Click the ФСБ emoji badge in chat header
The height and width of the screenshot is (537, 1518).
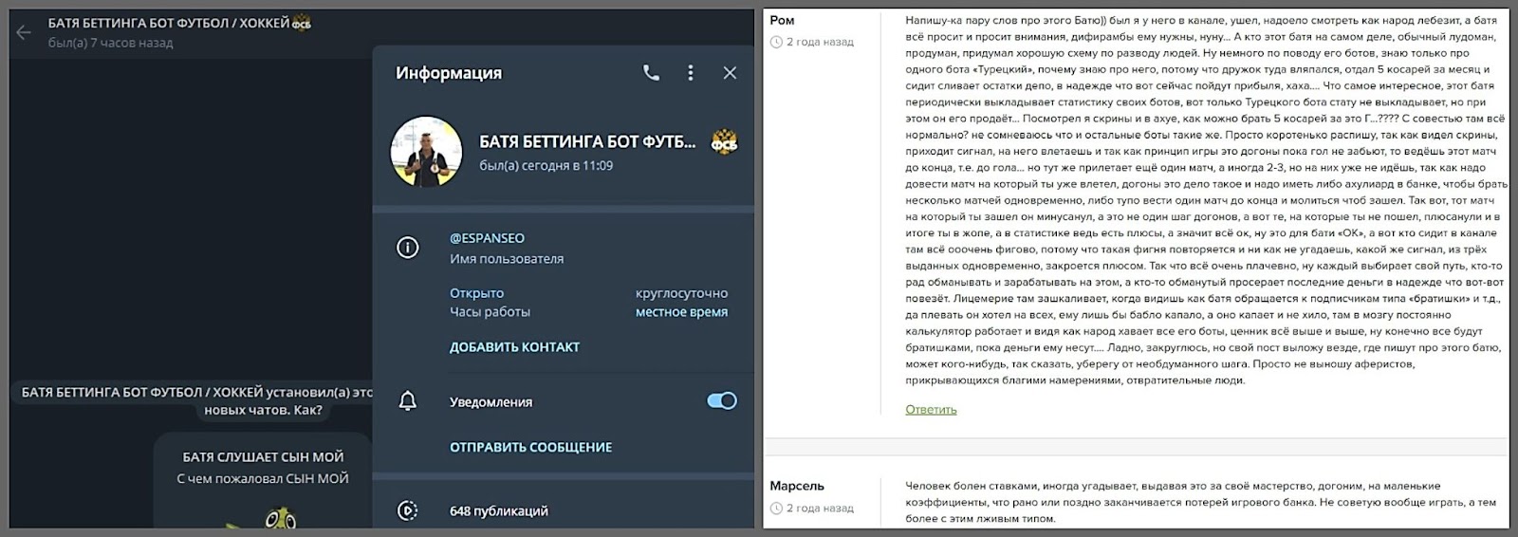pos(302,24)
